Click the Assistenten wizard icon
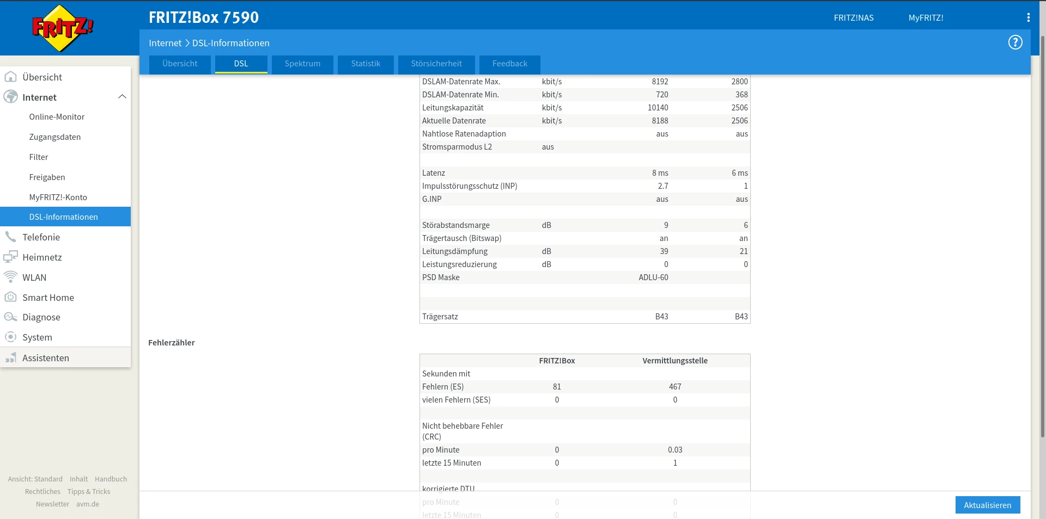This screenshot has width=1046, height=519. tap(10, 358)
